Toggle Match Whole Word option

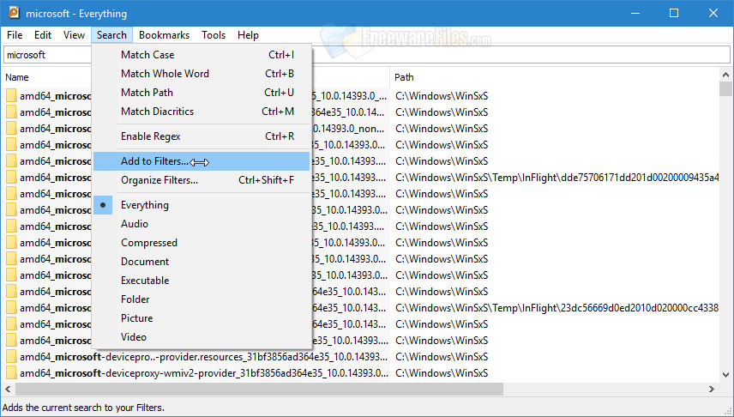202,74
